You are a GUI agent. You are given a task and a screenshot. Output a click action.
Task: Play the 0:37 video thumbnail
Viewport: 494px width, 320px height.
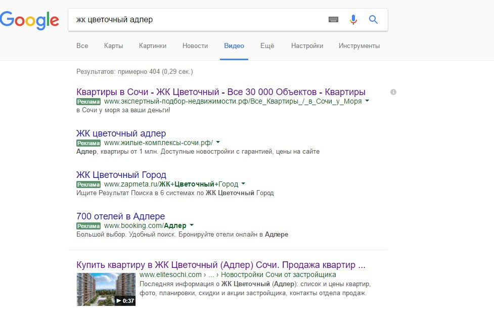[x=106, y=289]
